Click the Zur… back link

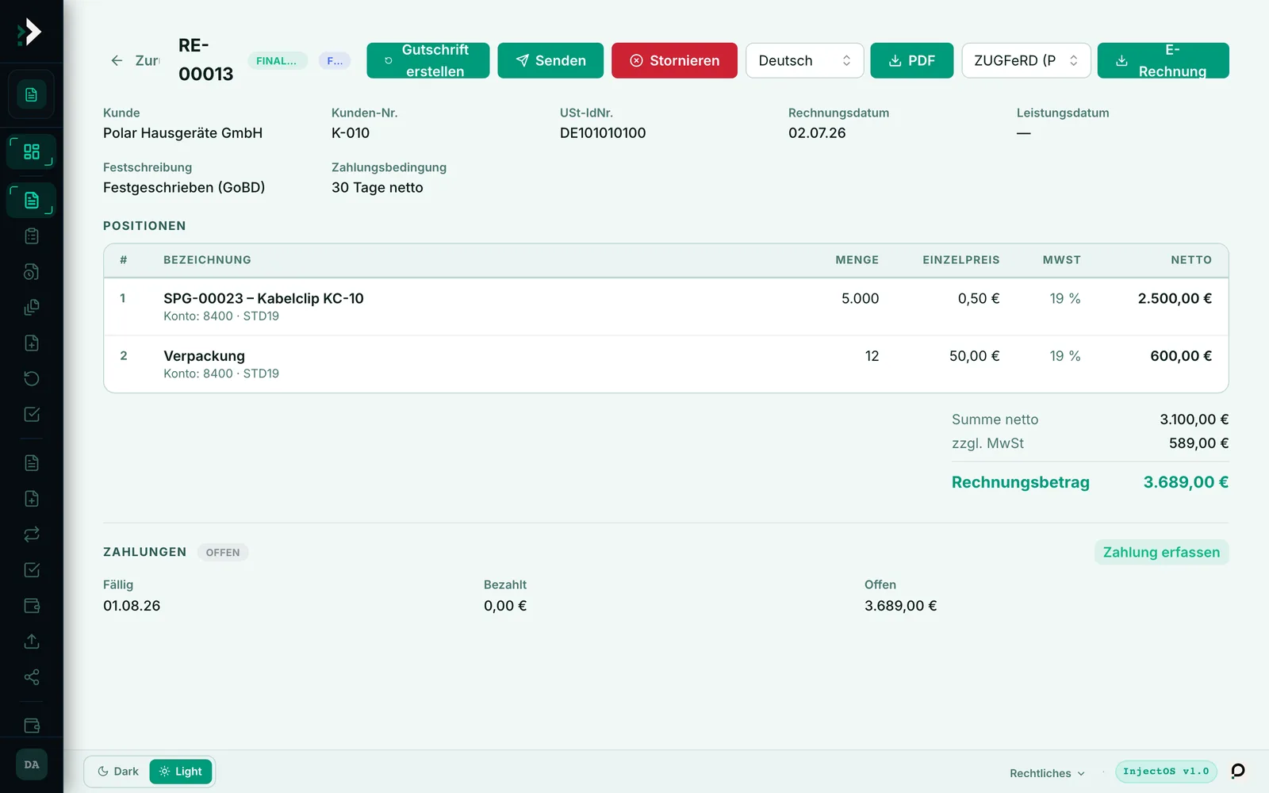[x=136, y=60]
